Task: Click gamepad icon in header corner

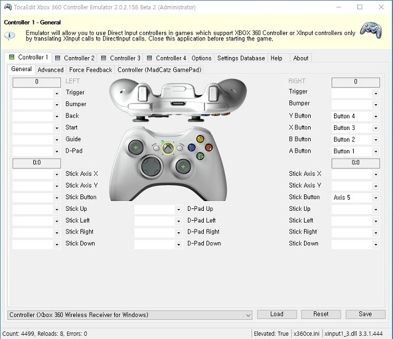Action: coord(371,30)
